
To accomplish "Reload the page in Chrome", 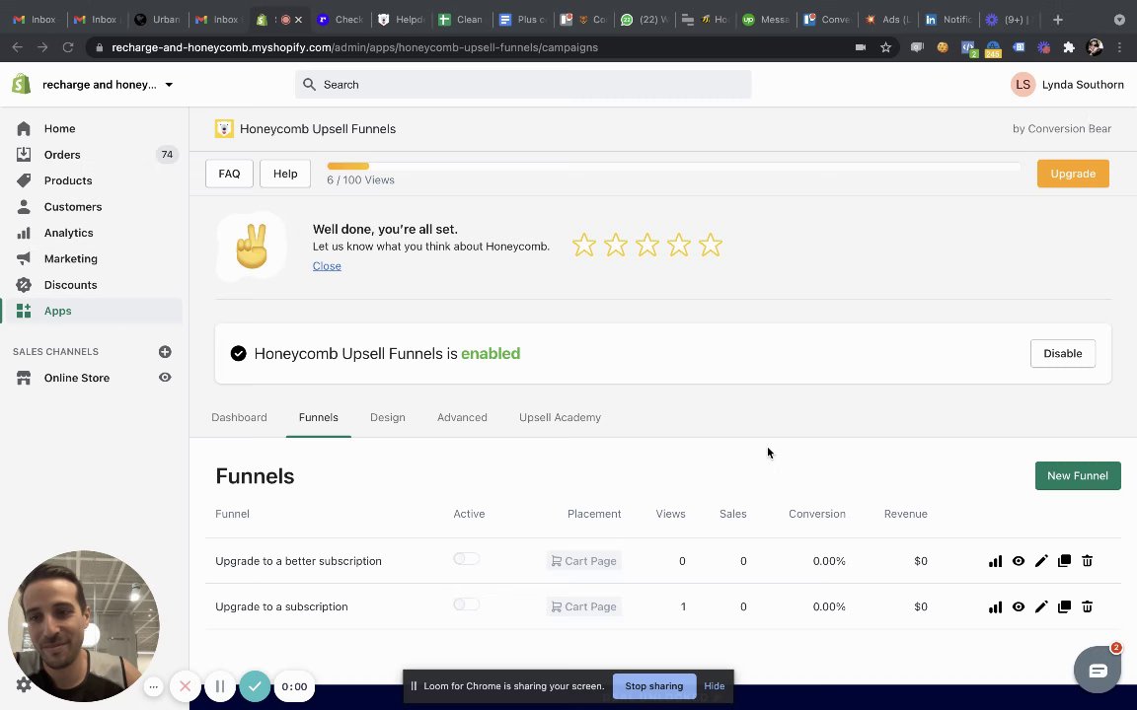I will pyautogui.click(x=68, y=47).
